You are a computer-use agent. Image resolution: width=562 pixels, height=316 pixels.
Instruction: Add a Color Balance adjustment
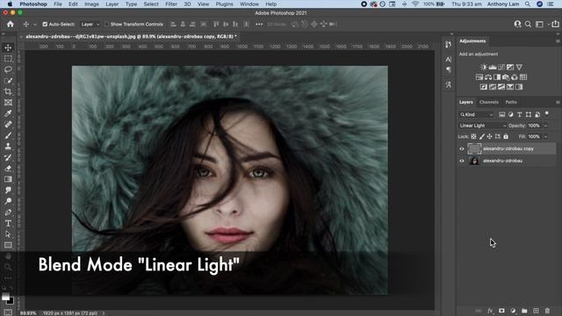click(488, 77)
